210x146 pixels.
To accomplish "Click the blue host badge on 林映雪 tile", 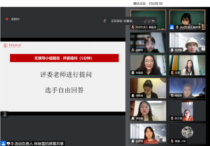I will 172,27.
